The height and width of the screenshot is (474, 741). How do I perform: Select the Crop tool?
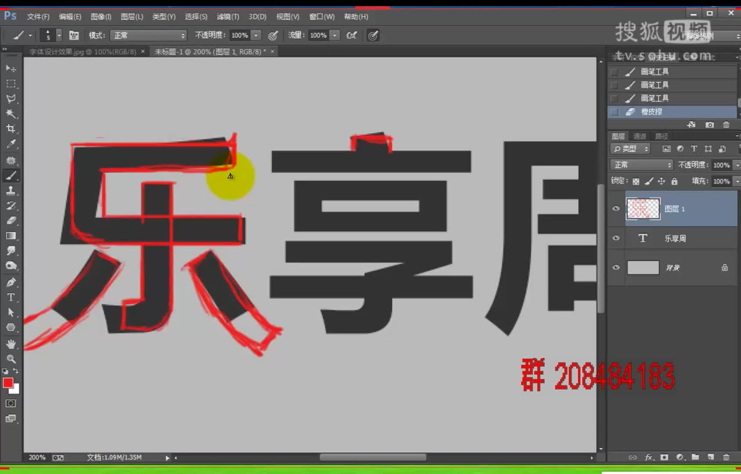pyautogui.click(x=11, y=129)
